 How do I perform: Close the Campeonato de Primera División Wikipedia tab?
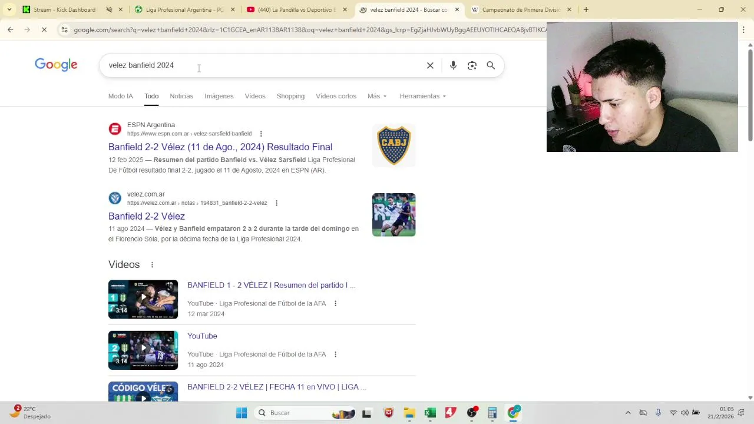[569, 9]
